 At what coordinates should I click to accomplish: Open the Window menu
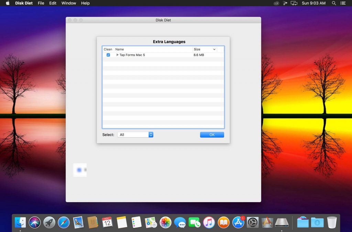[x=69, y=3]
